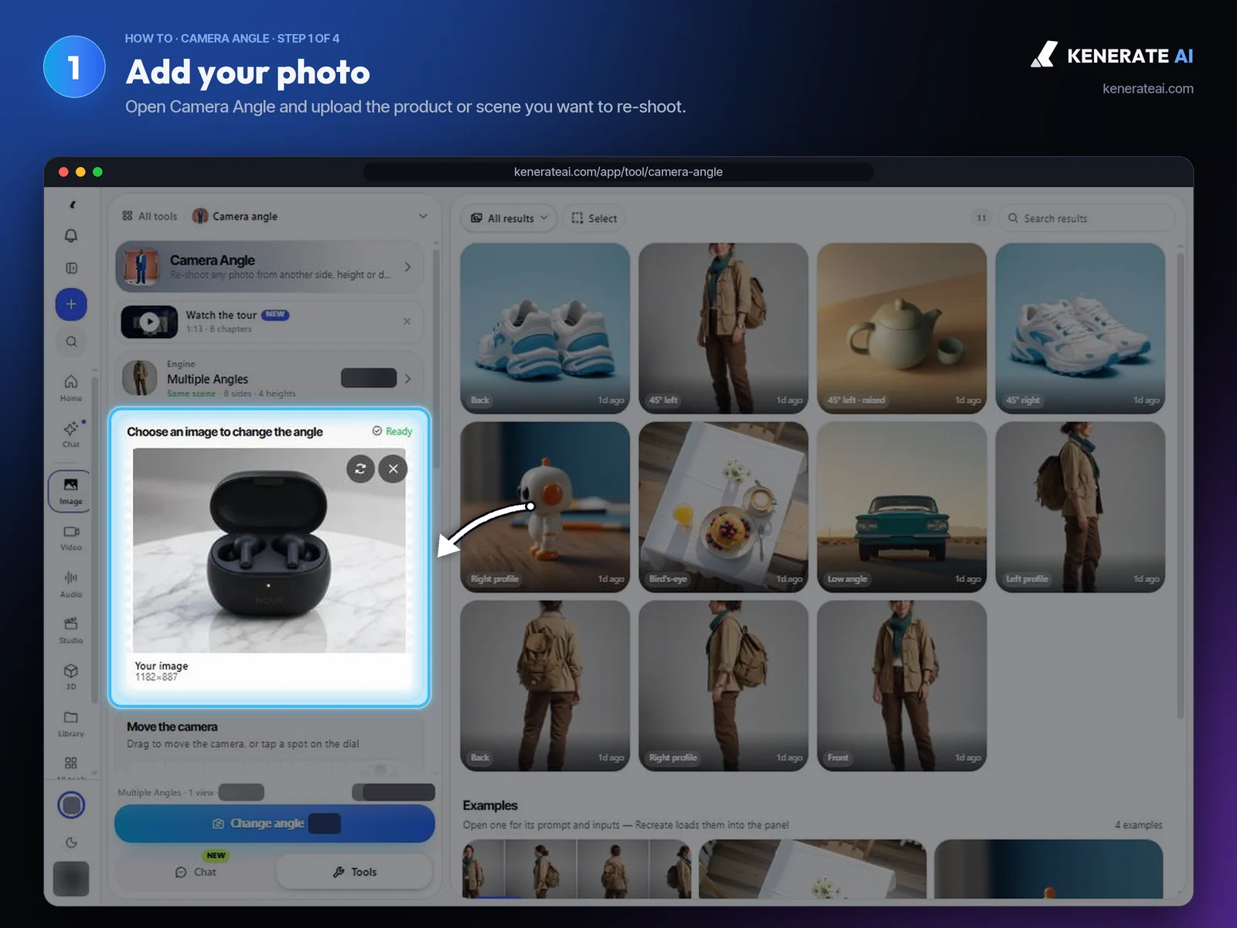Open the sneakers 45° right thumbnail
The image size is (1237, 928).
1080,329
